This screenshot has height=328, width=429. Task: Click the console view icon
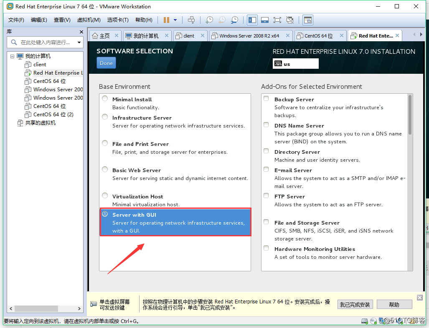pos(308,20)
